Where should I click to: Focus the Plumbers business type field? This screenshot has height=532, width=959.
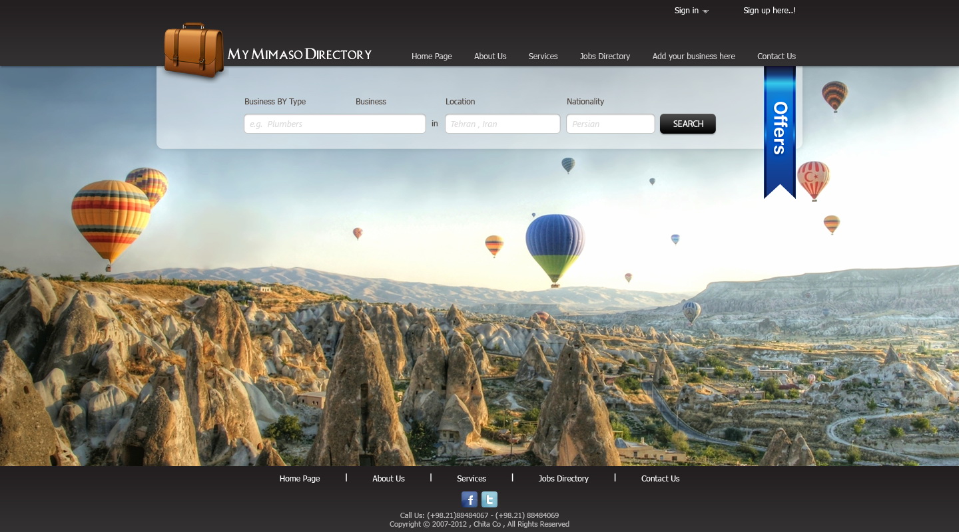pyautogui.click(x=335, y=124)
